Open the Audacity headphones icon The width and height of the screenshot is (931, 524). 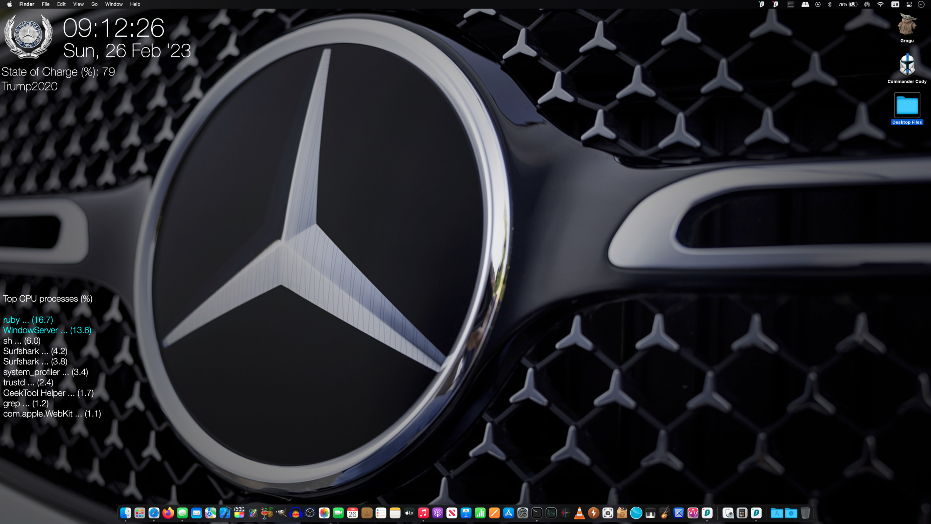point(296,513)
